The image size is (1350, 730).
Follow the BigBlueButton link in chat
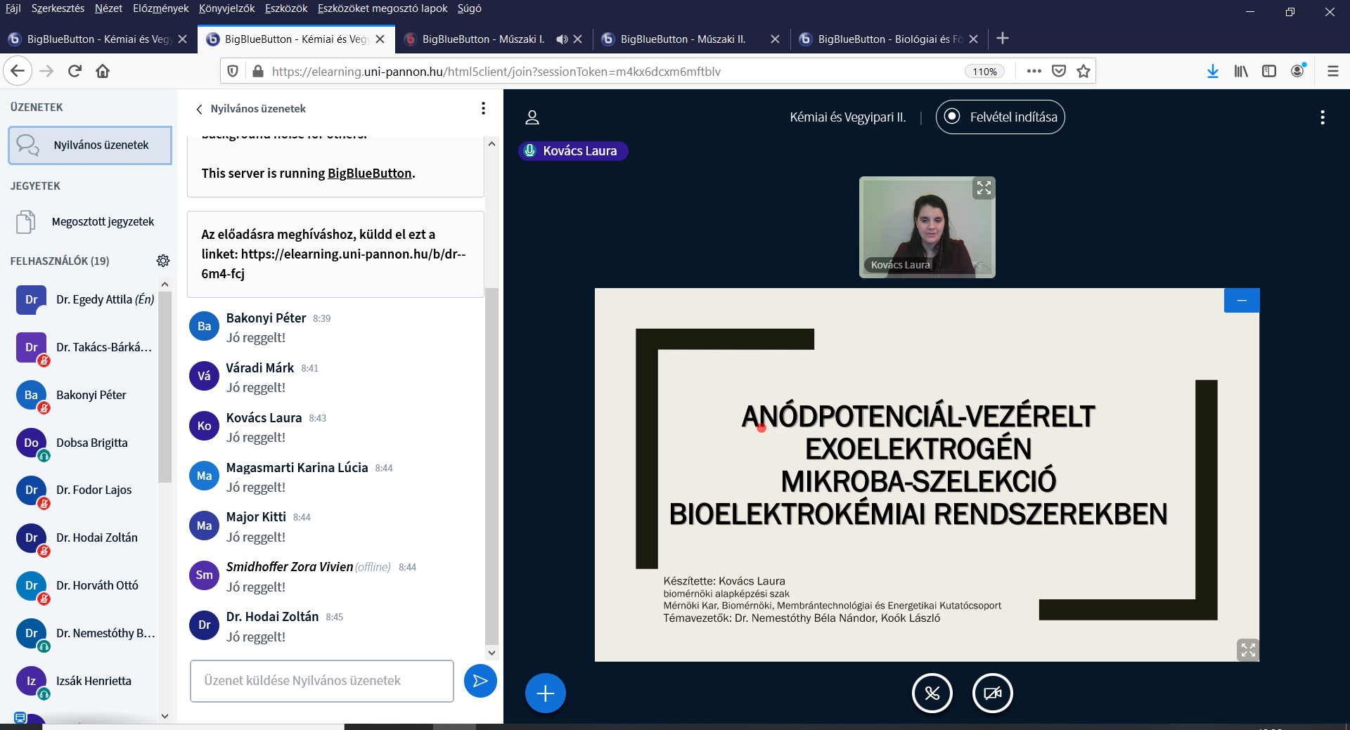click(369, 174)
